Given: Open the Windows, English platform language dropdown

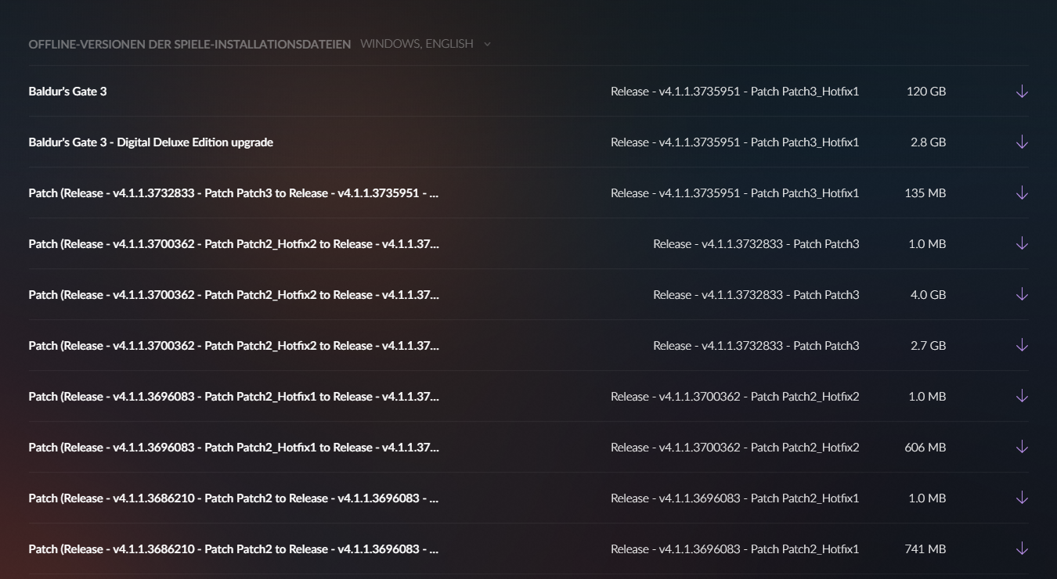Looking at the screenshot, I should [x=425, y=44].
